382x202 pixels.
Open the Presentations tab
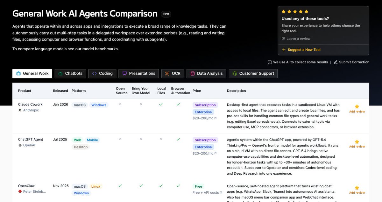138,74
